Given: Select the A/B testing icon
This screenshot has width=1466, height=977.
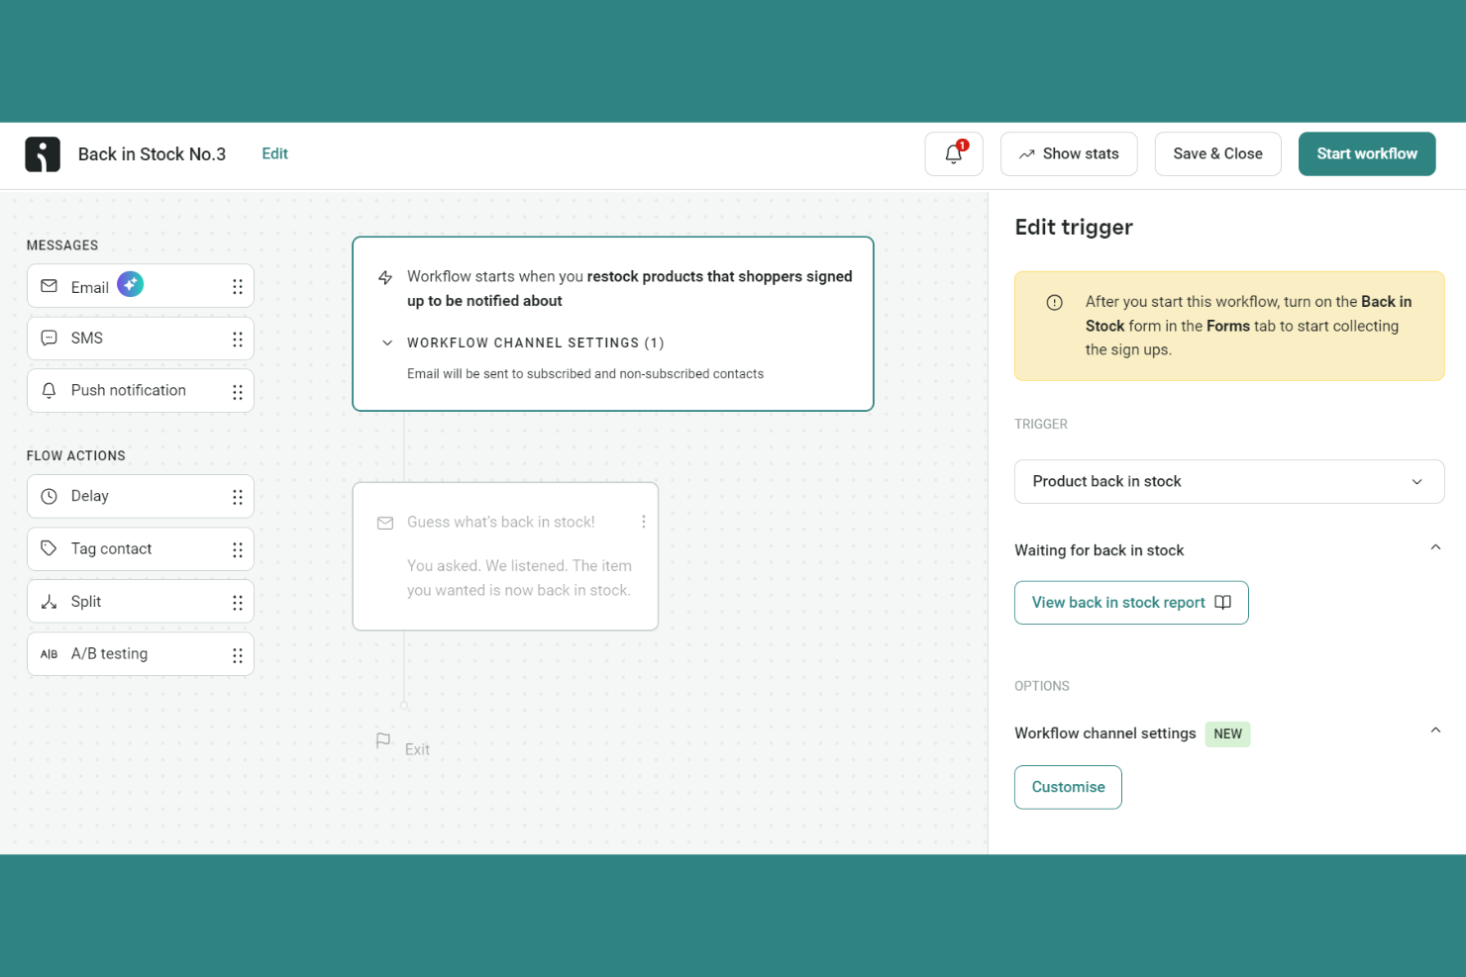Looking at the screenshot, I should click(49, 653).
